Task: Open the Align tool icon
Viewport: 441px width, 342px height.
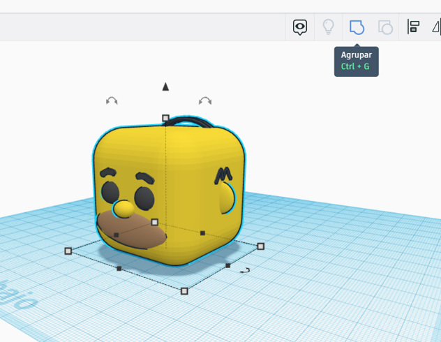Action: (x=413, y=27)
